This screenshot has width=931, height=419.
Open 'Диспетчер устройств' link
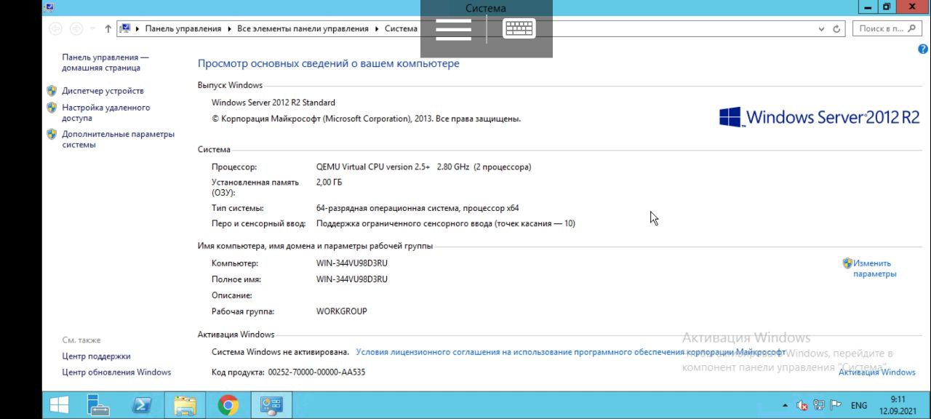pos(103,91)
